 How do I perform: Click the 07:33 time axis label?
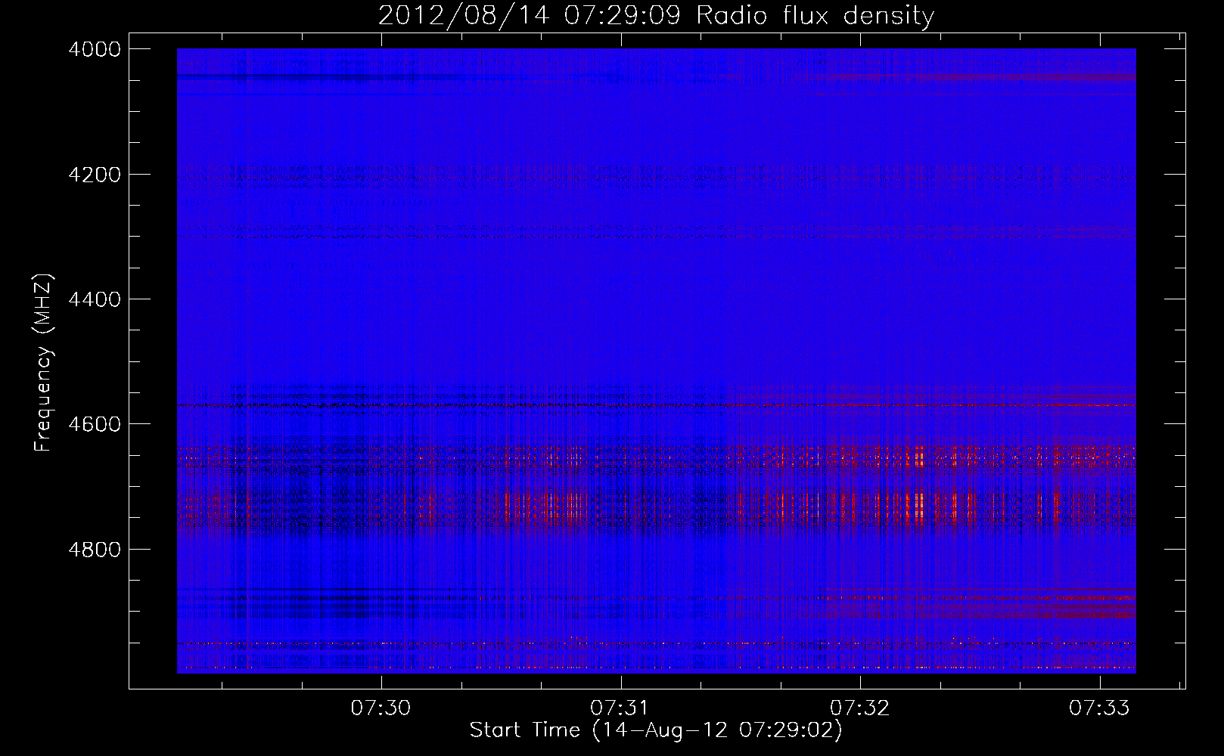click(1099, 708)
